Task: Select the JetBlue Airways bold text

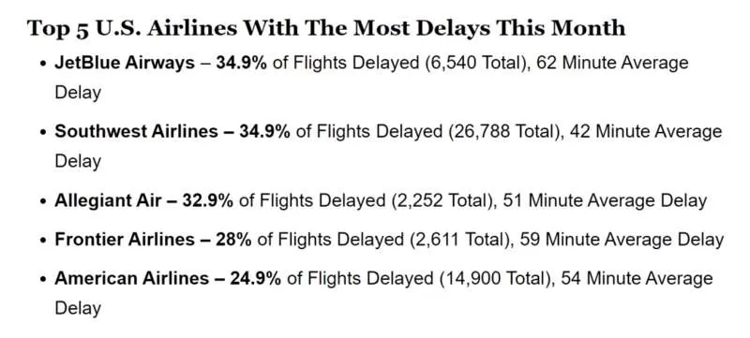Action: (125, 63)
